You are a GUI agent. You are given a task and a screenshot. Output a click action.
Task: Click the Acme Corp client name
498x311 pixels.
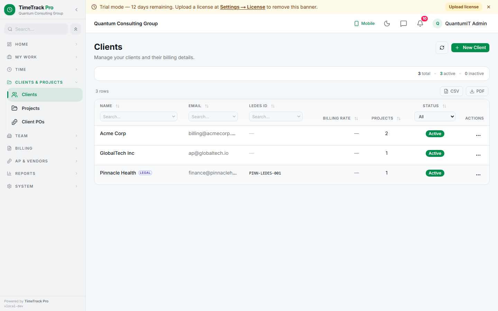point(113,133)
